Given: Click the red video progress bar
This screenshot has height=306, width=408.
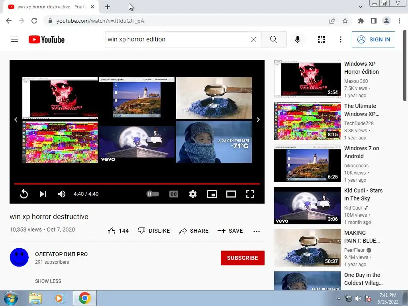Looking at the screenshot, I should pos(137,184).
